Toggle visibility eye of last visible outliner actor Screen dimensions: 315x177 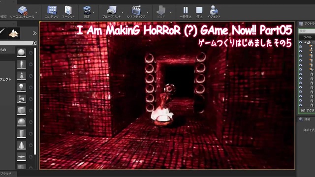click(x=301, y=105)
